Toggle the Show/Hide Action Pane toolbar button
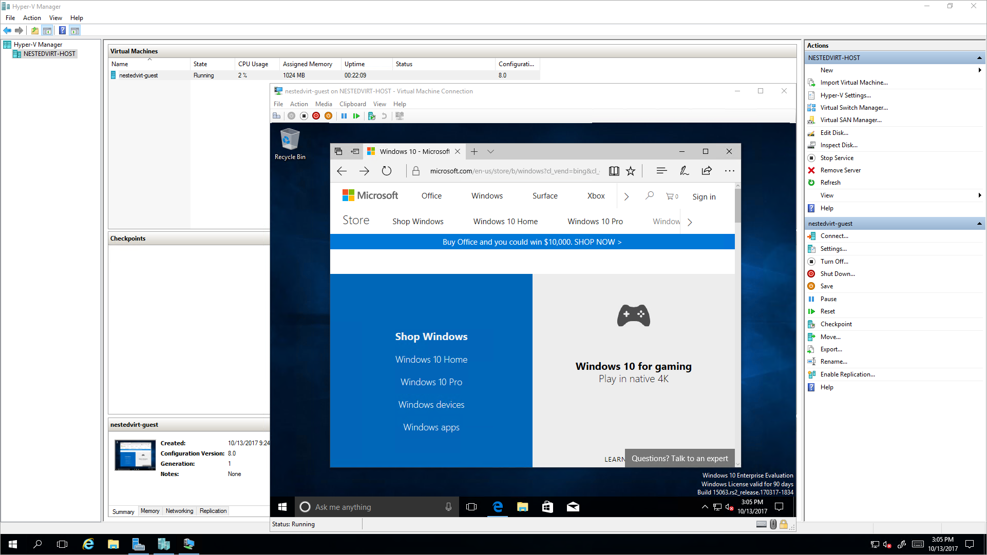Viewport: 987px width, 555px height. (x=75, y=31)
